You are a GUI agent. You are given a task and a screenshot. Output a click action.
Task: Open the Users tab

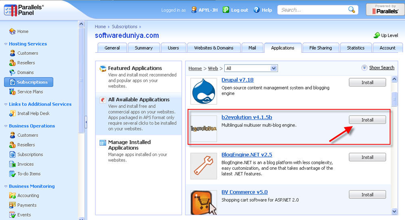tap(173, 48)
